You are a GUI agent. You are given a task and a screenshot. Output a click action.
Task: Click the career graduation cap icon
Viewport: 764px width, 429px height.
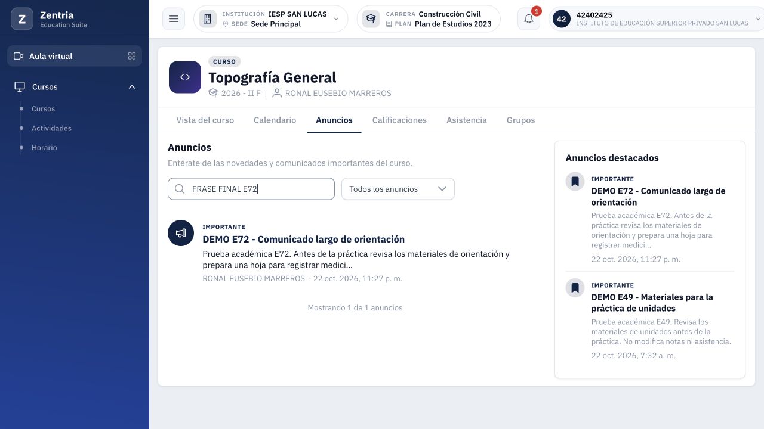[x=371, y=19]
